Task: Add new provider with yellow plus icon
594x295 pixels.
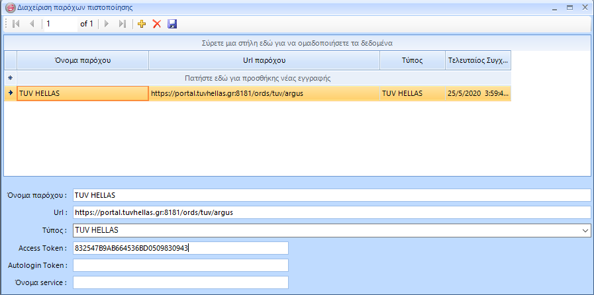Action: pyautogui.click(x=142, y=24)
